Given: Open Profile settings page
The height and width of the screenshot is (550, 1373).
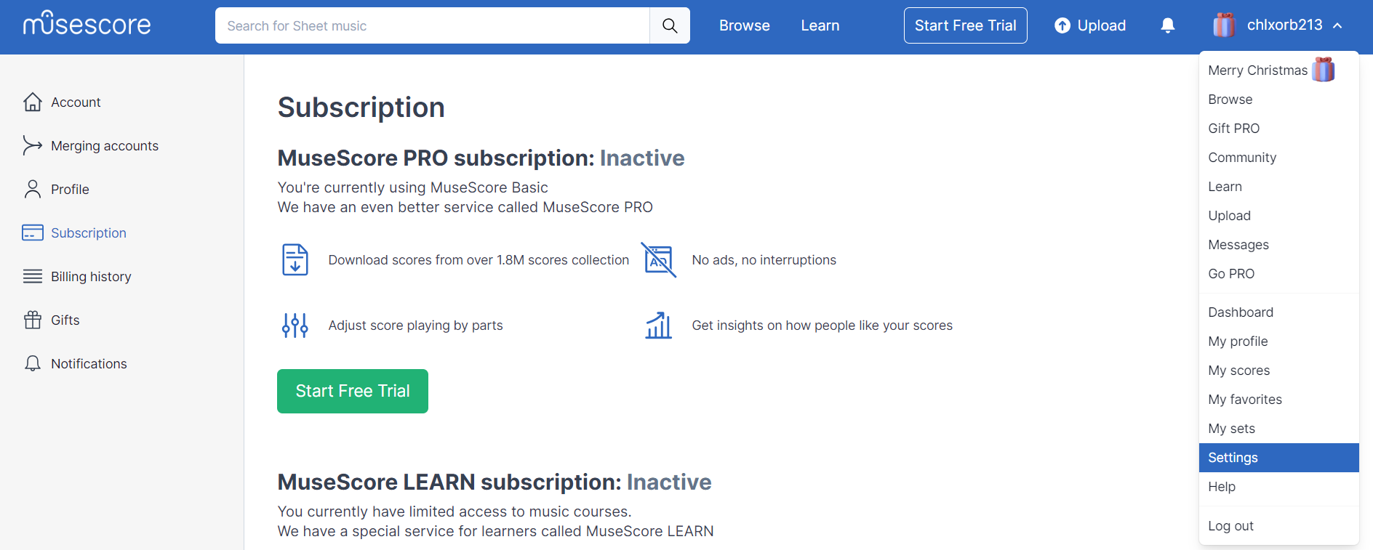Looking at the screenshot, I should (70, 189).
